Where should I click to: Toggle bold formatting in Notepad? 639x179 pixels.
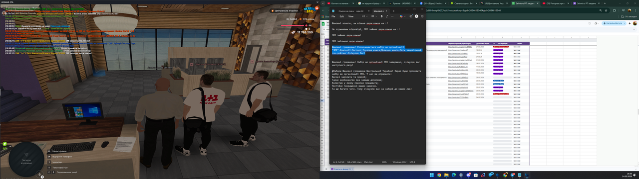[x=382, y=16]
